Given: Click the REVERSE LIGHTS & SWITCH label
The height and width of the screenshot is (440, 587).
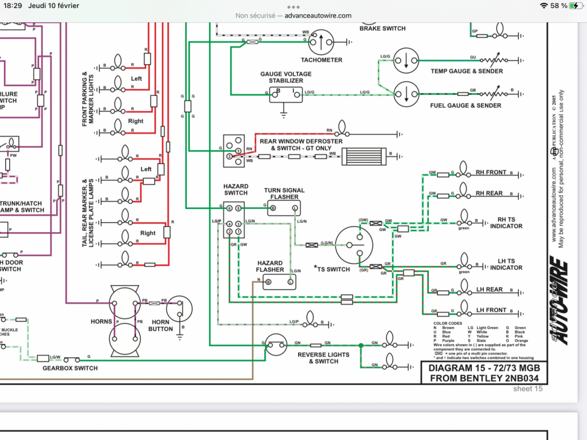Looking at the screenshot, I should pos(323,358).
